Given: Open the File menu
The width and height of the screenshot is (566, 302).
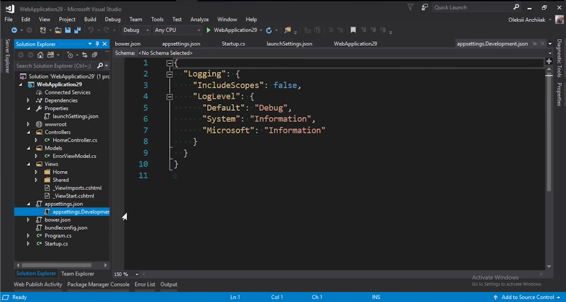Looking at the screenshot, I should [x=8, y=19].
